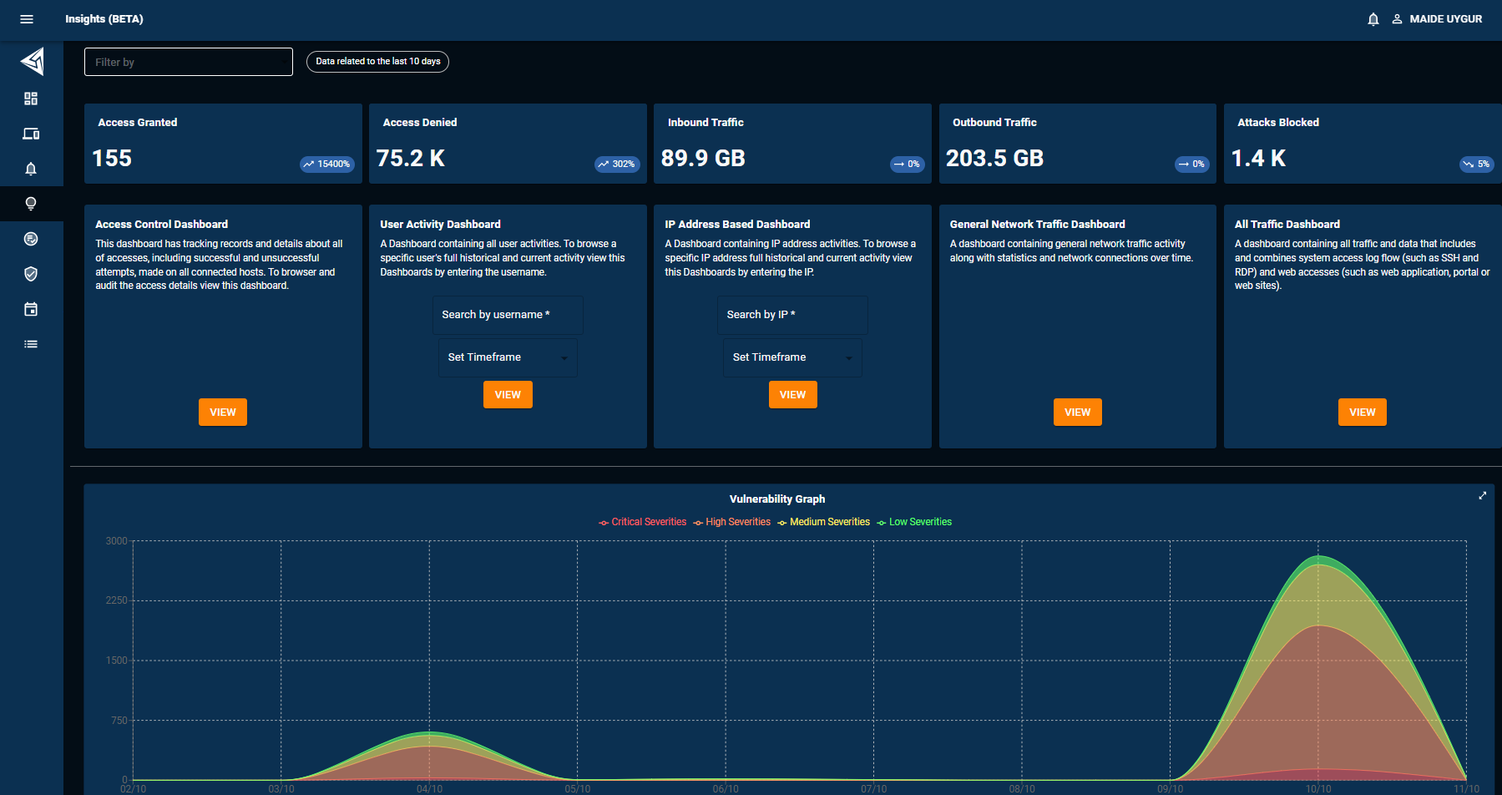The height and width of the screenshot is (795, 1502).
Task: Click the 10/10 peak in vulnerability graph
Action: 1318,556
